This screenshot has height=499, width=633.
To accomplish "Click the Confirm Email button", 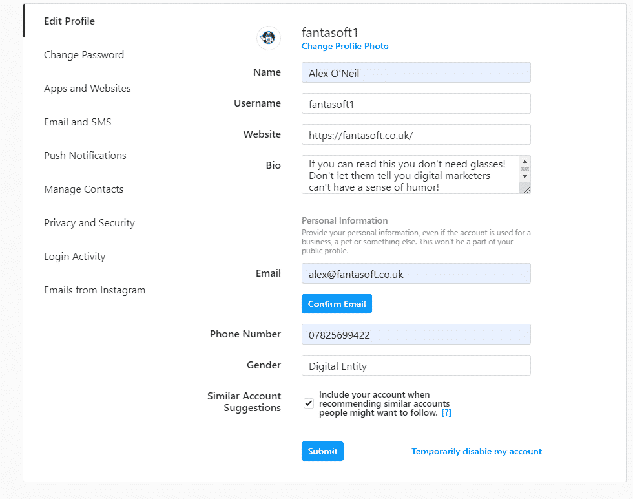I will [337, 304].
